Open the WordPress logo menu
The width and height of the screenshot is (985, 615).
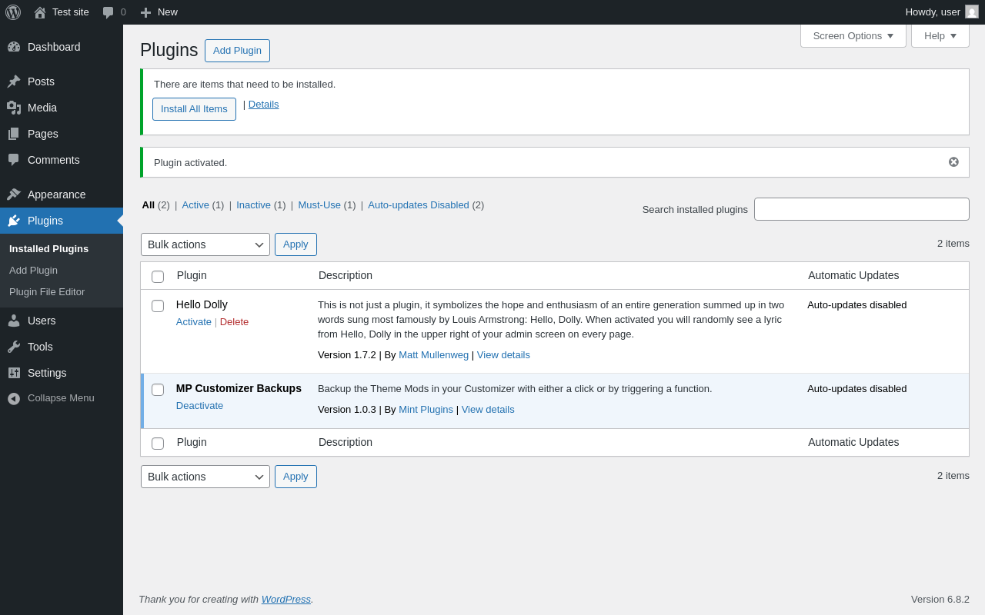(13, 12)
